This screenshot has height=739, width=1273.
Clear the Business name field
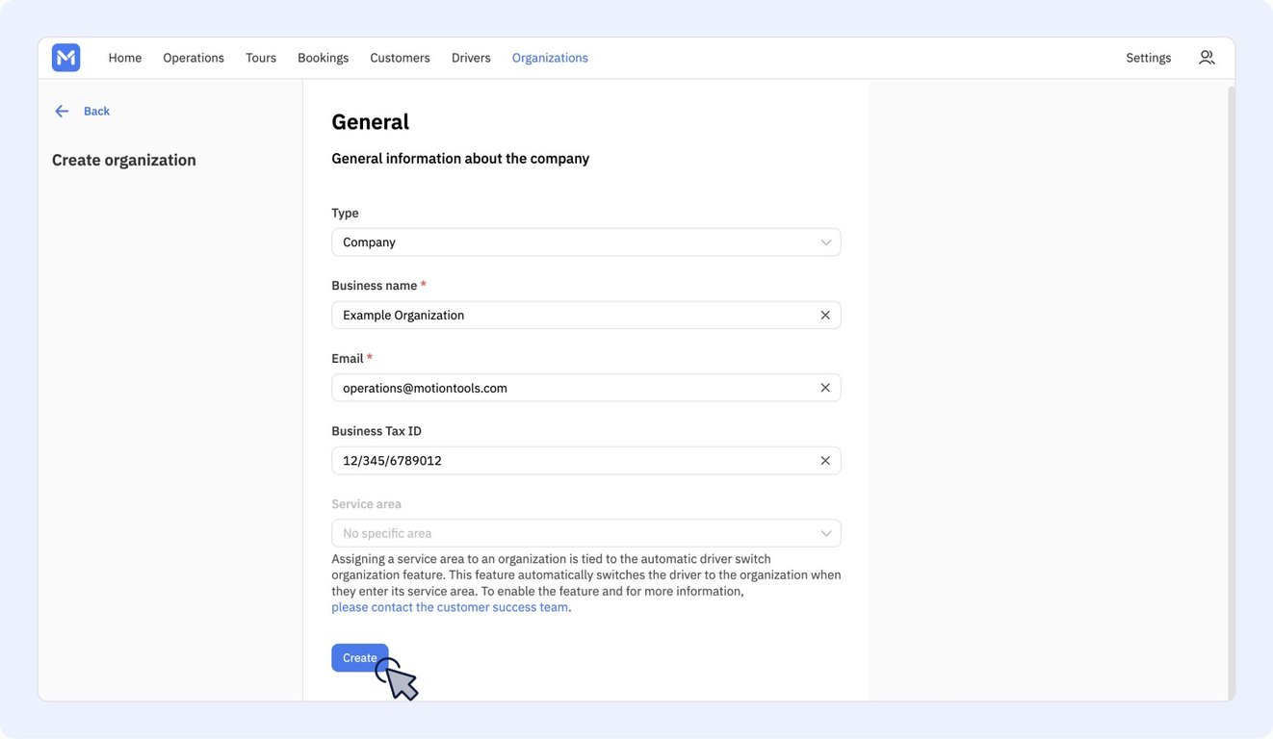pos(825,316)
